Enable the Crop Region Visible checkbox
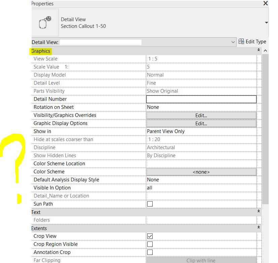Viewport: 278px width, 263px height. [x=150, y=244]
